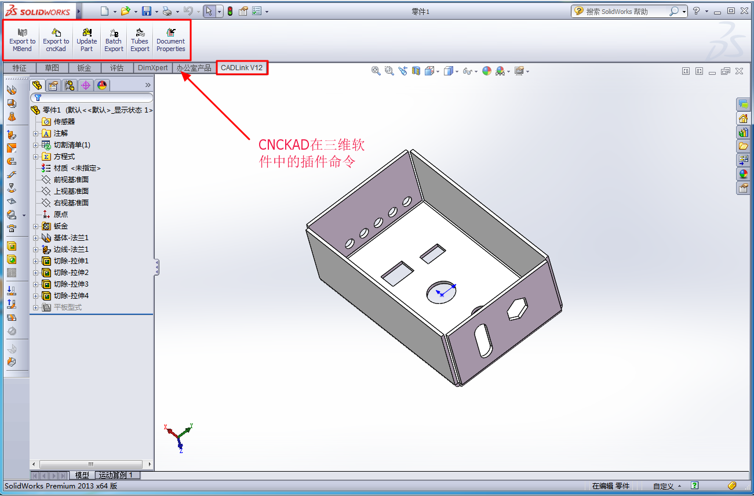Click Export to MBend icon
Image resolution: width=754 pixels, height=496 pixels.
(22, 40)
